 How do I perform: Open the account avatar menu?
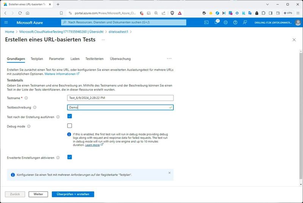[x=298, y=23]
